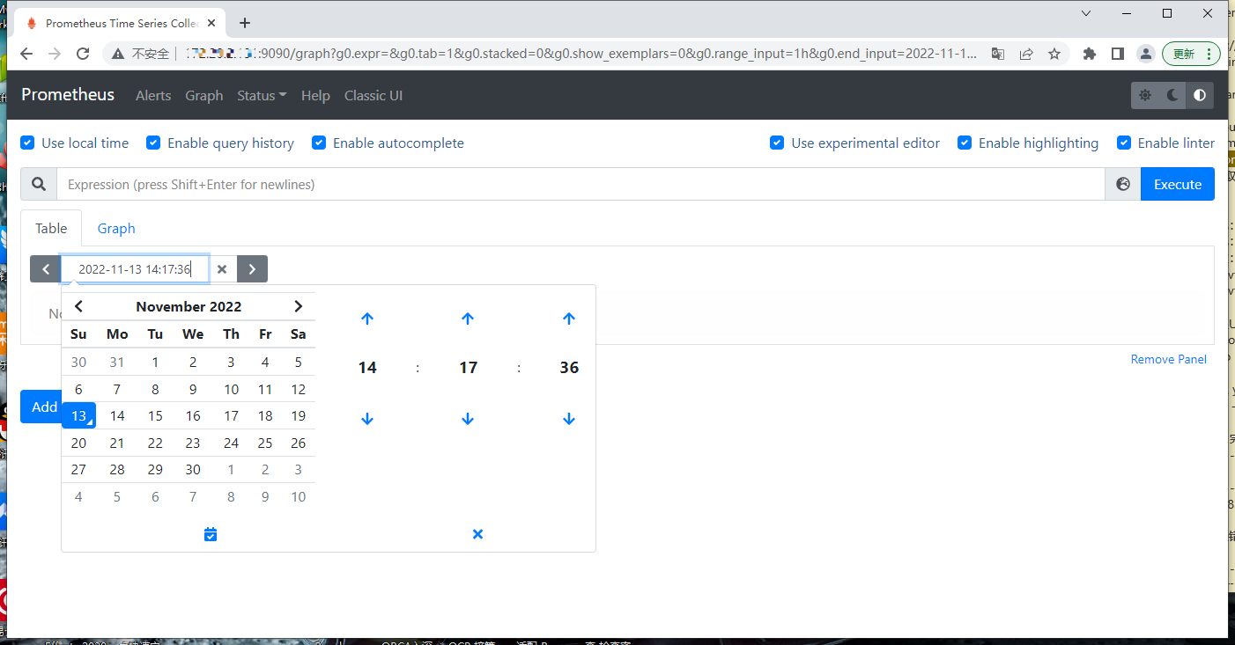The image size is (1235, 645).
Task: Select the auto contrast theme icon
Action: [1200, 95]
